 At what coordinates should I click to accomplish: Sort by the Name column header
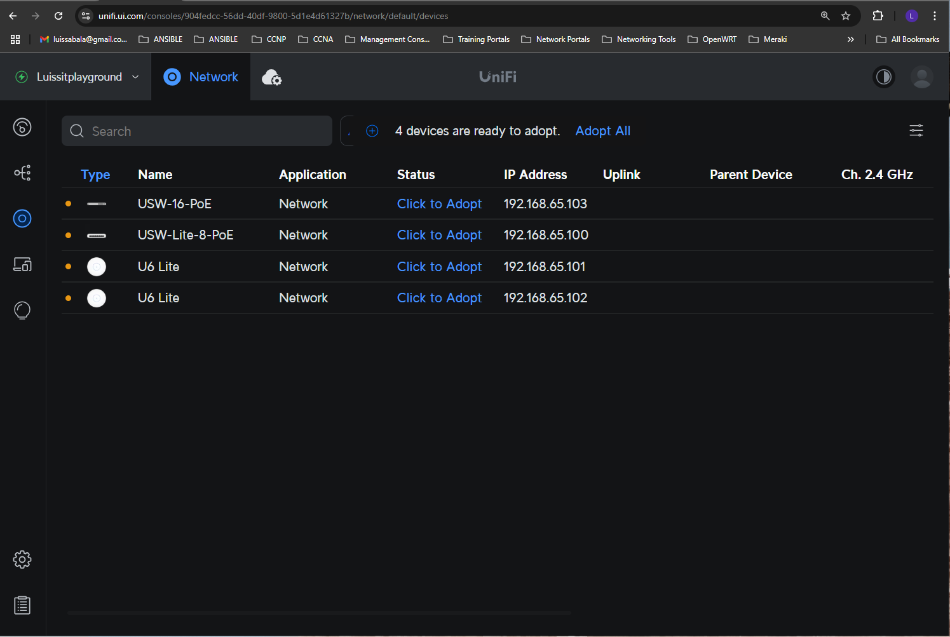(x=155, y=175)
